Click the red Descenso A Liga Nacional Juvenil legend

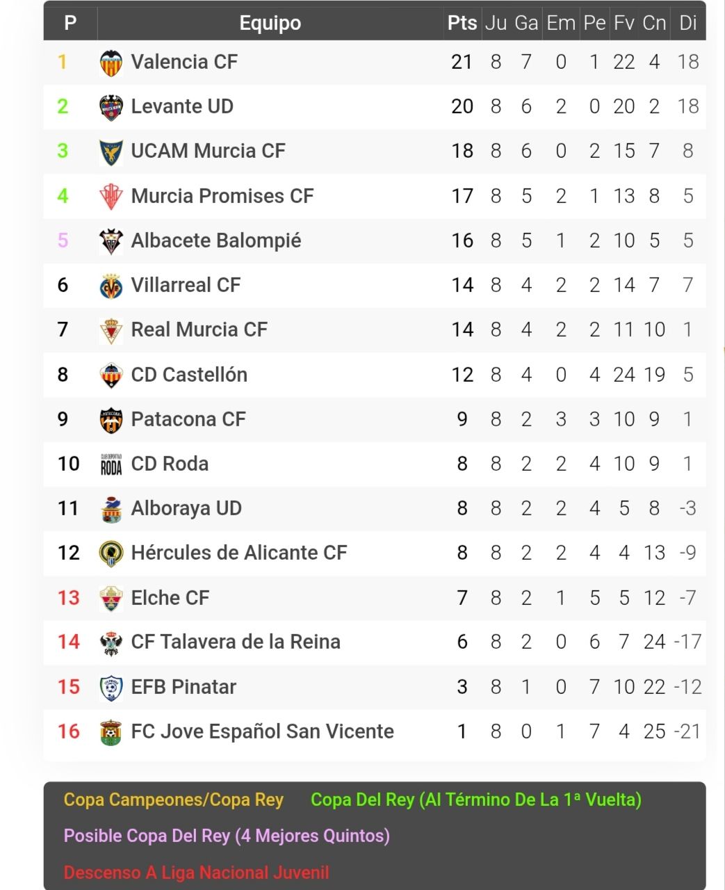tap(197, 873)
